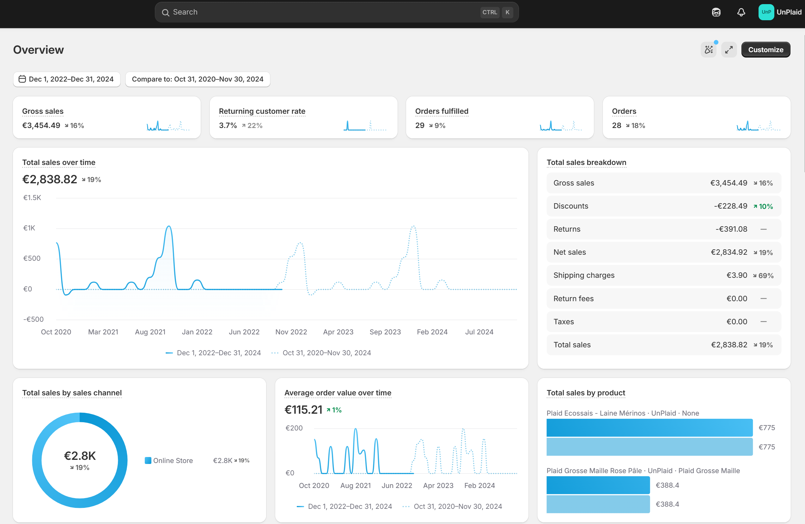Toggle current-period legend in Total sales chart
The height and width of the screenshot is (524, 805).
pos(213,353)
